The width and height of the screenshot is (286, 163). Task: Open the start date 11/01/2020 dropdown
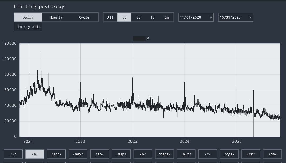tap(196, 17)
